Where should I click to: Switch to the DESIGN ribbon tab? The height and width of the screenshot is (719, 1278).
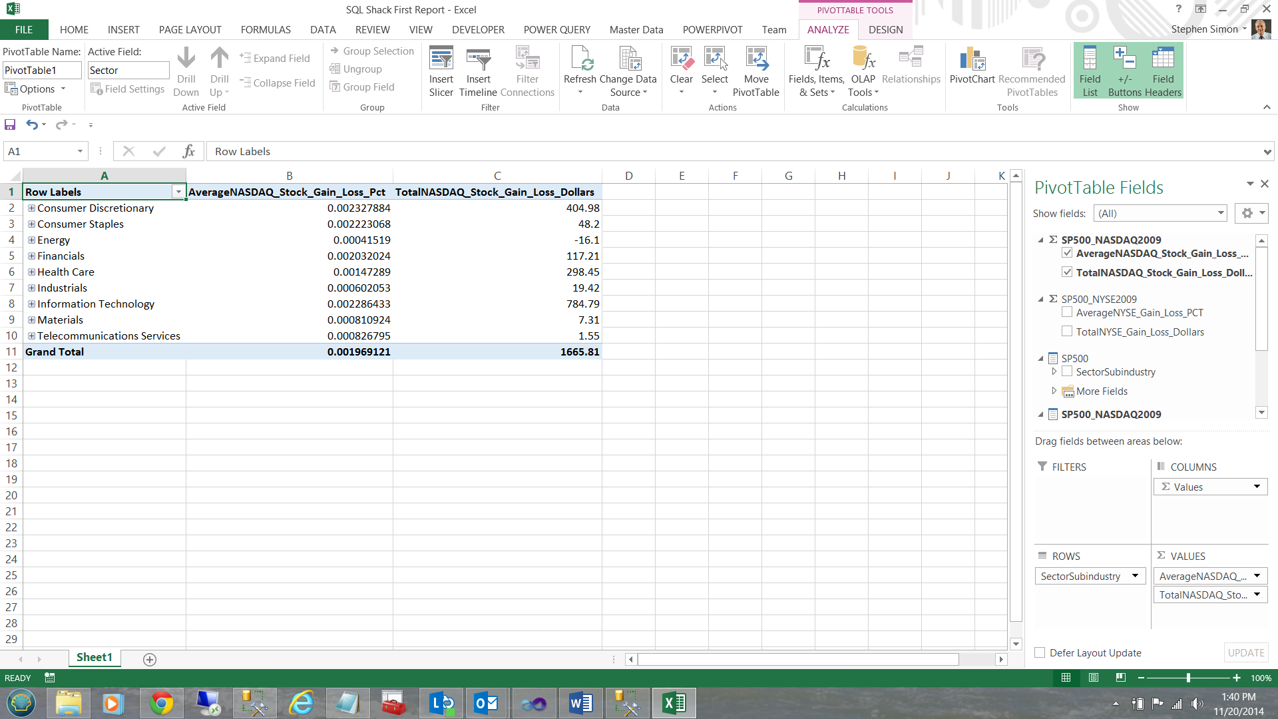point(885,30)
